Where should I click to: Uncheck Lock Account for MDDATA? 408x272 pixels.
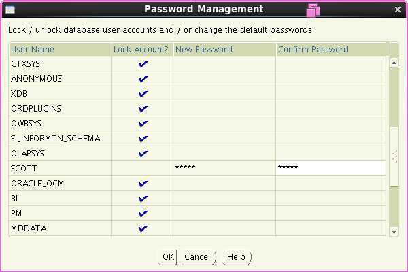coord(143,228)
